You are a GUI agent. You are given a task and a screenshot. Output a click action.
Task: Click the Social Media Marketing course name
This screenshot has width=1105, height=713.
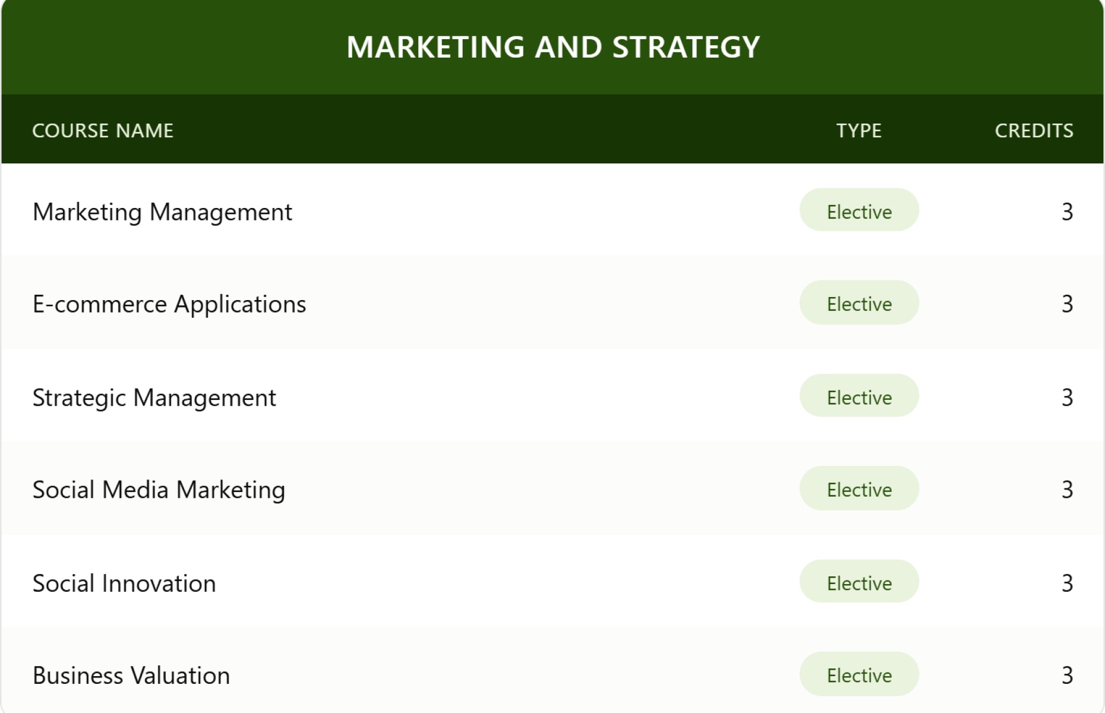(x=159, y=490)
